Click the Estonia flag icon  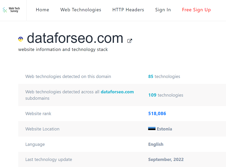click(x=152, y=129)
